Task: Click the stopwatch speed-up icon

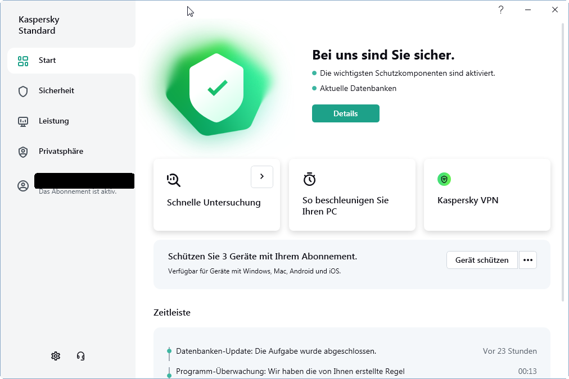Action: 310,179
